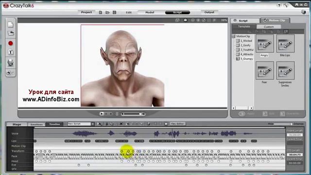Viewport: 311px width, 175px height.
Task: Collapse the MotionClip tree root
Action: pyautogui.click(x=233, y=36)
